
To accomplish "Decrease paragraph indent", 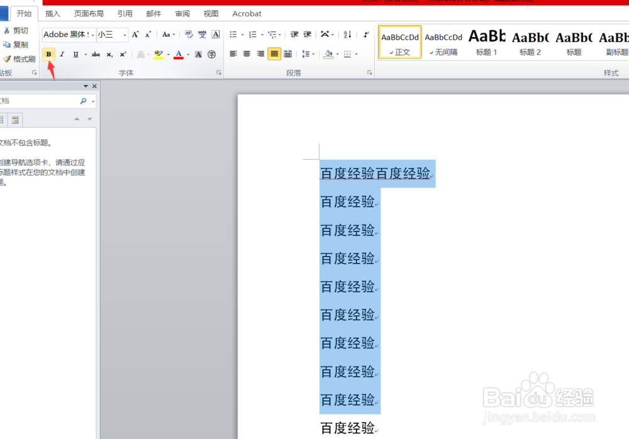I will [294, 35].
